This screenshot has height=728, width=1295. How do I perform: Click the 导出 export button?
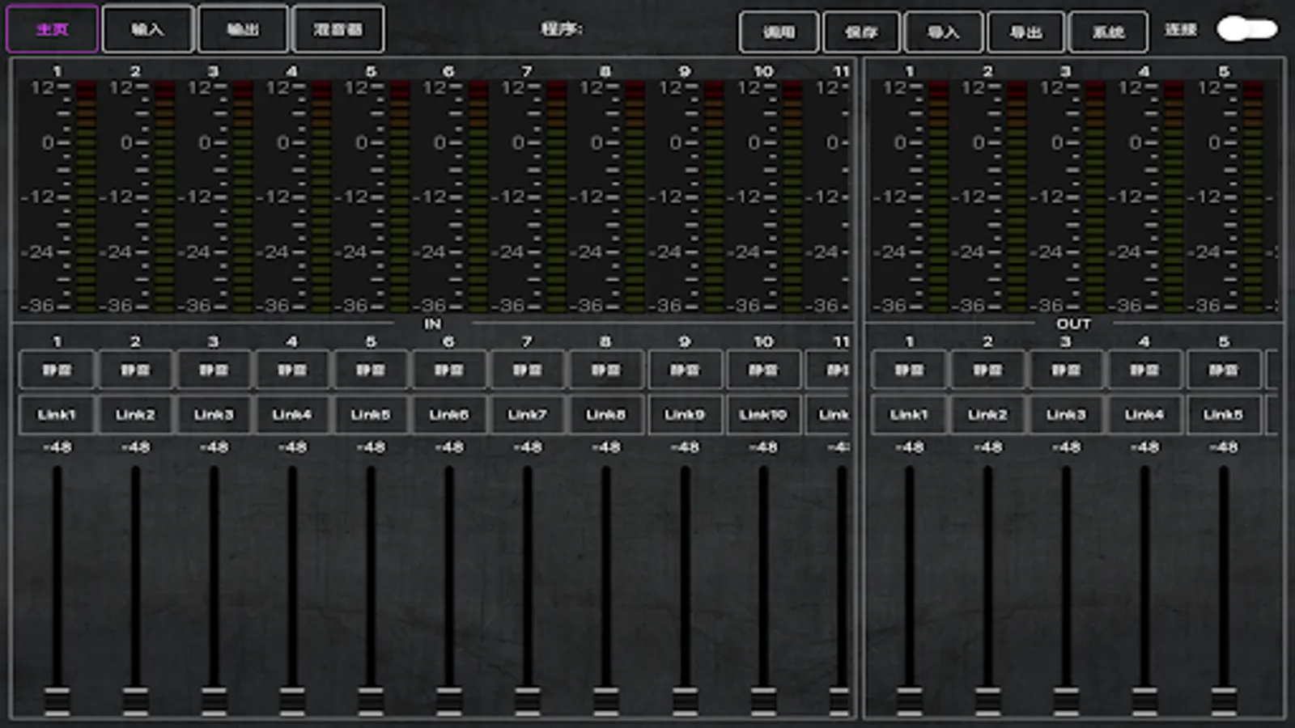[x=1026, y=32]
